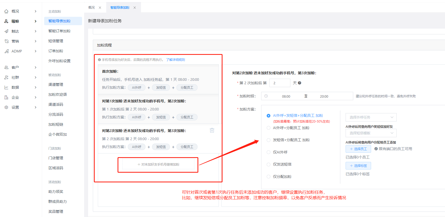Open the 了解详细规则 link

click(175, 60)
